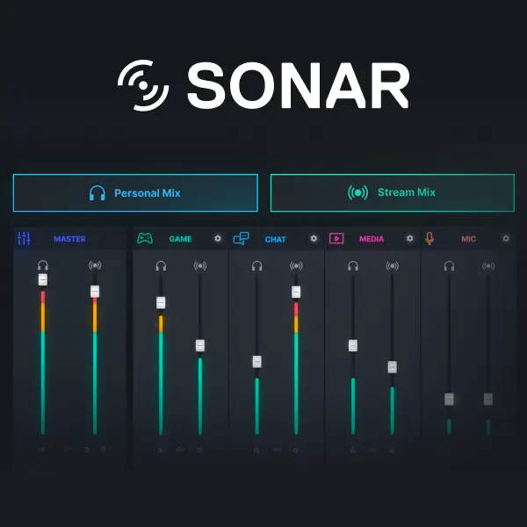The image size is (527, 527).
Task: Click the Game stream volume slider handle
Action: pyautogui.click(x=199, y=345)
